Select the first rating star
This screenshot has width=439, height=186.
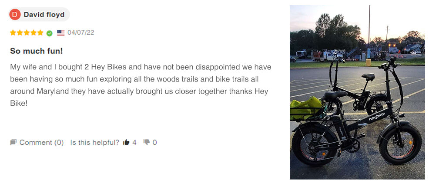click(x=13, y=33)
